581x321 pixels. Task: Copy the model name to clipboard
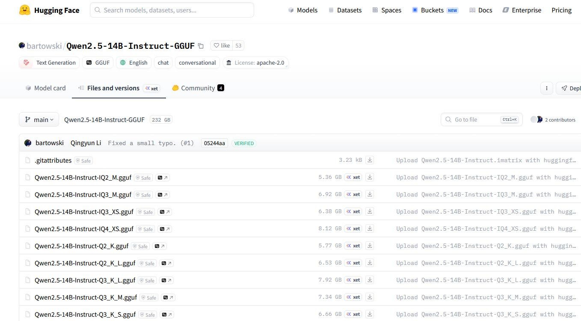tap(201, 46)
